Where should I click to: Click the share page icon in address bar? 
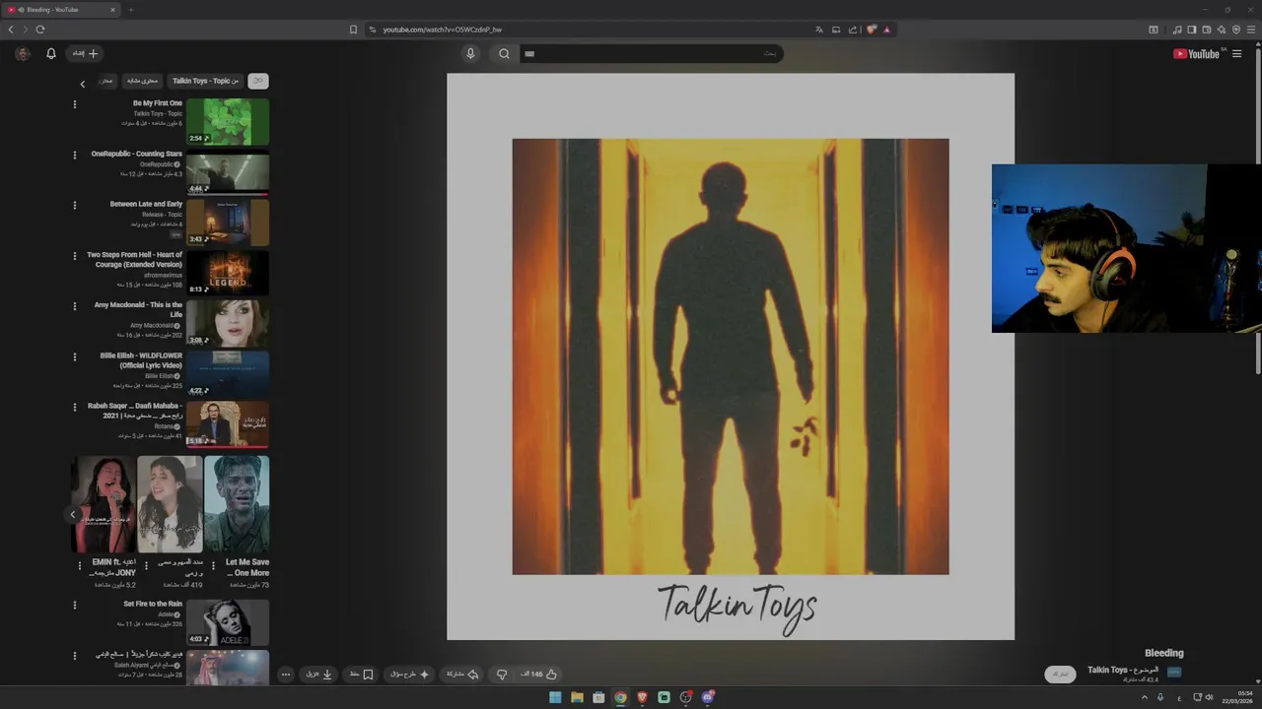854,30
